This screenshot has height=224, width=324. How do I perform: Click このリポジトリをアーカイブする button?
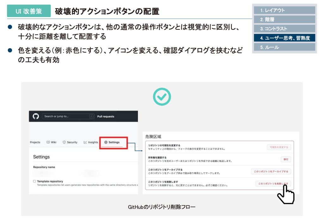[271, 171]
